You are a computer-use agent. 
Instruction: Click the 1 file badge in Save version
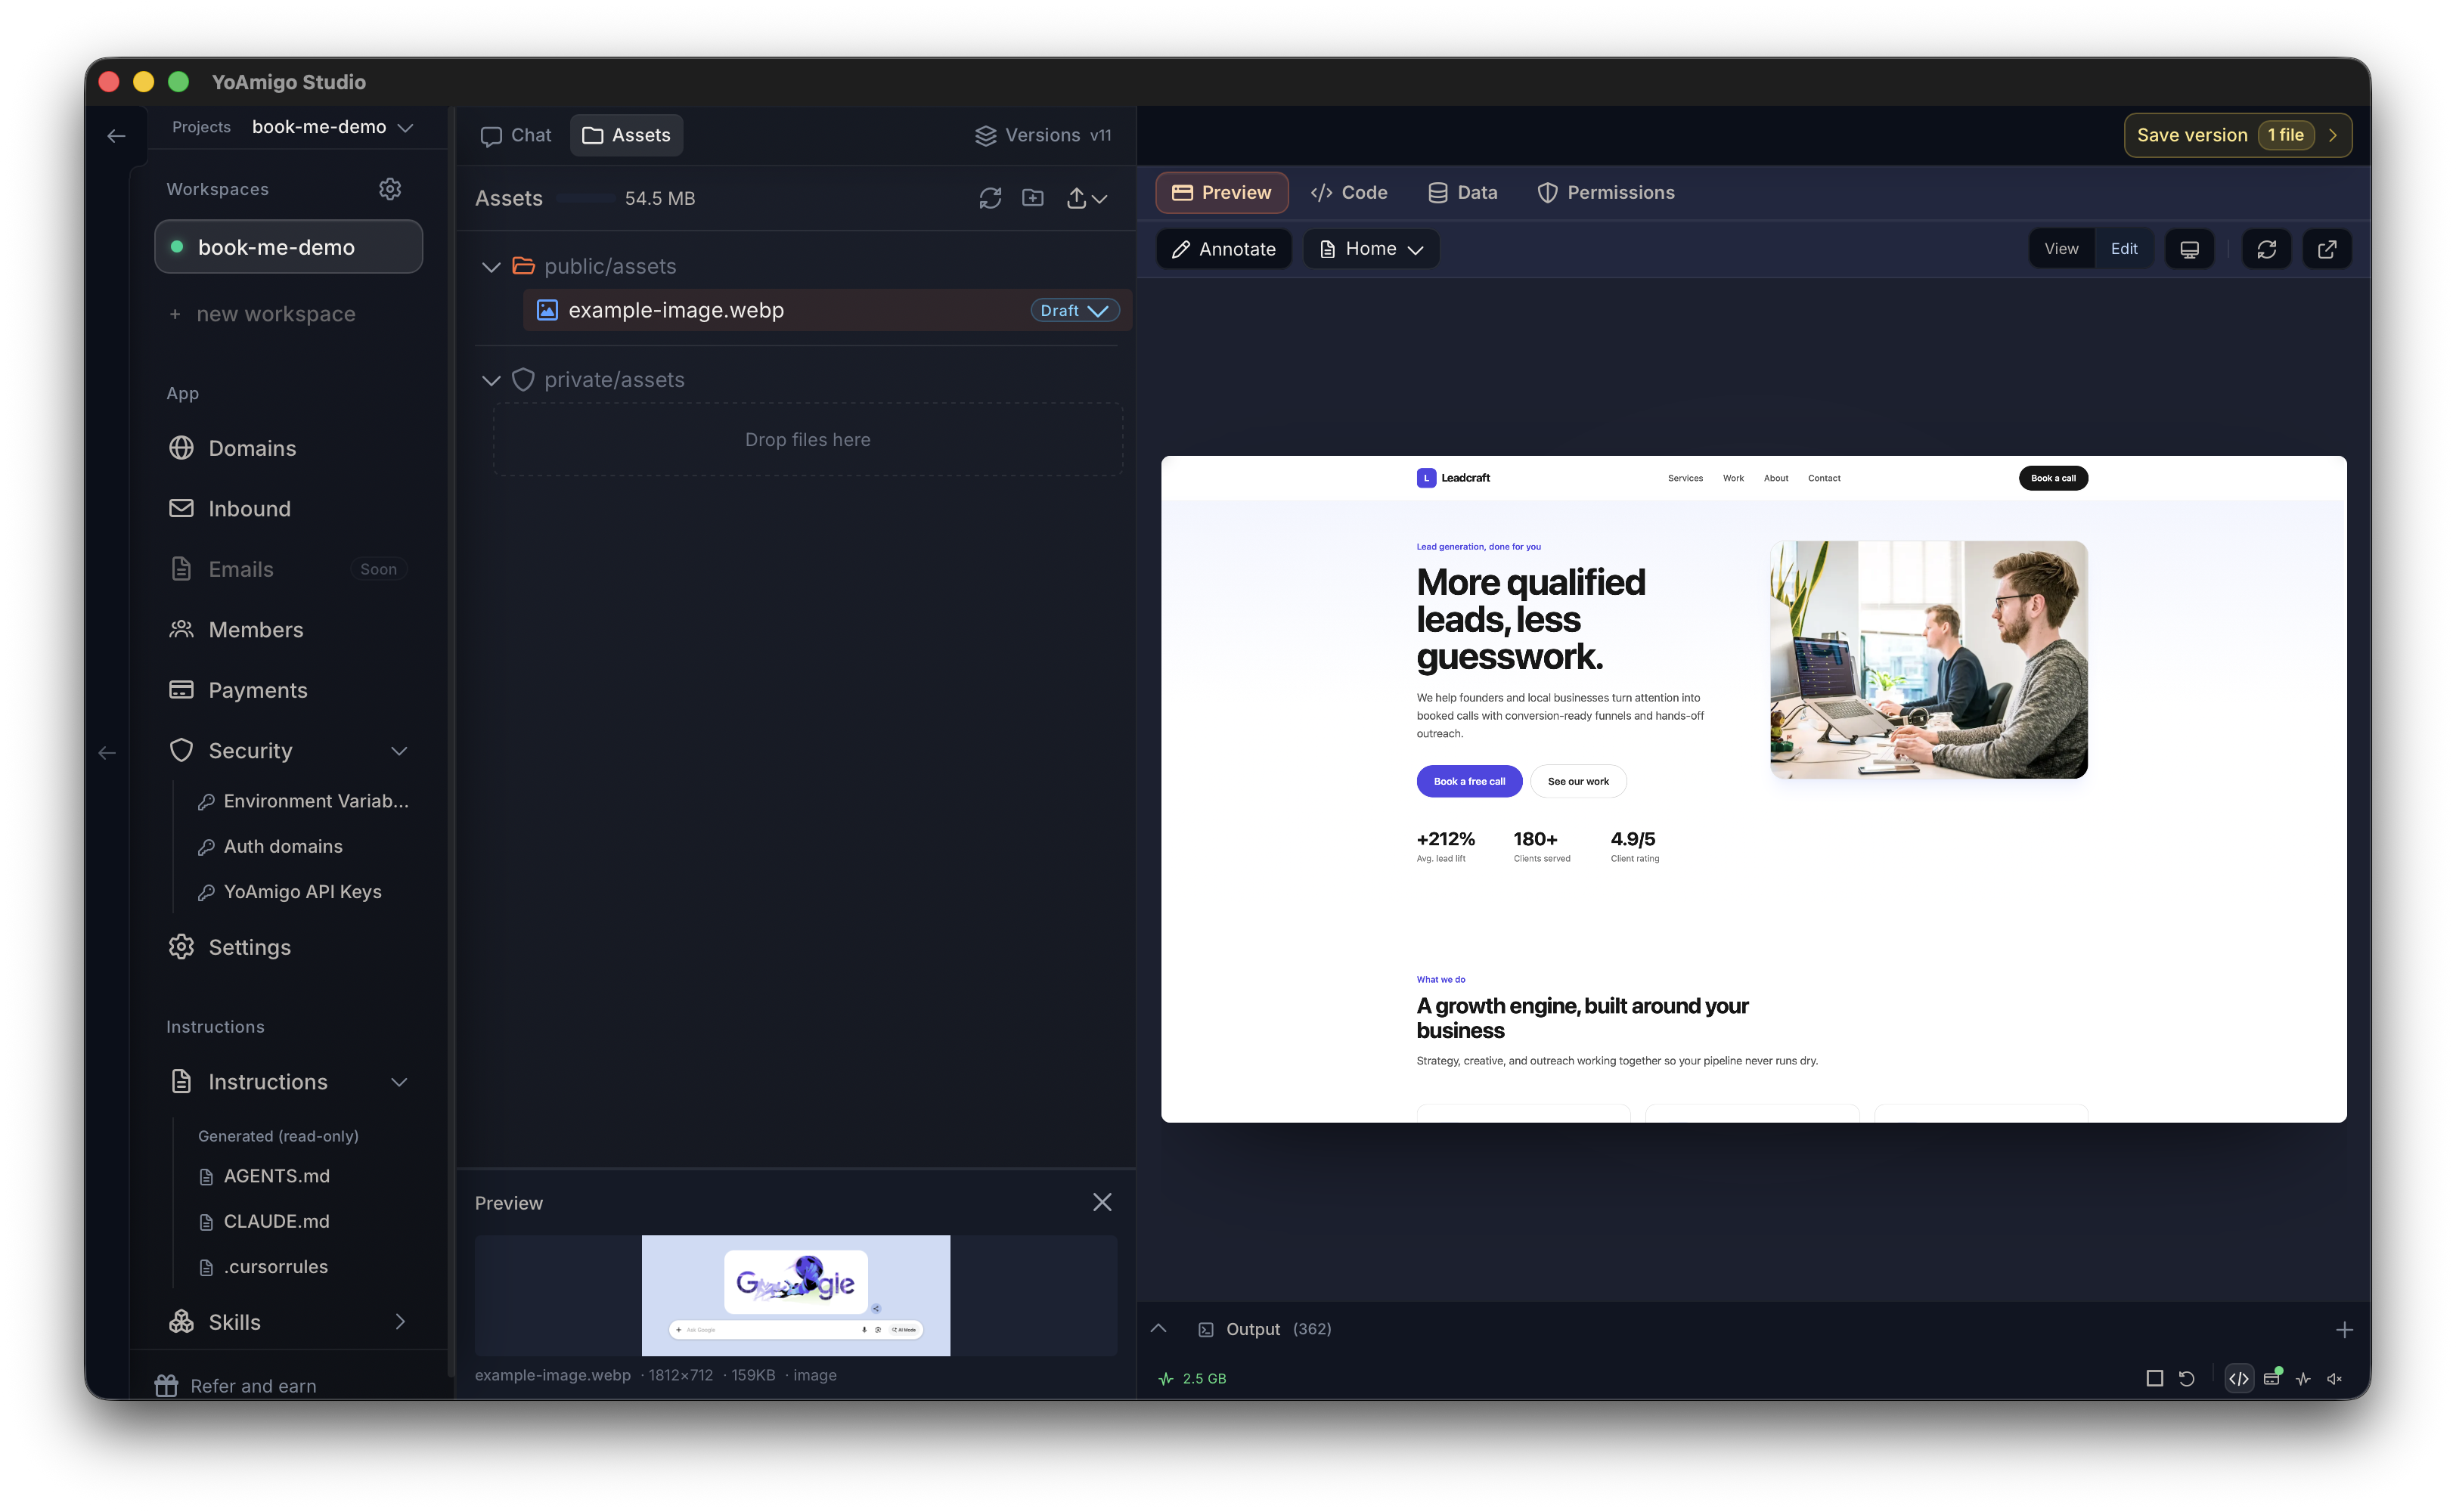(x=2285, y=135)
